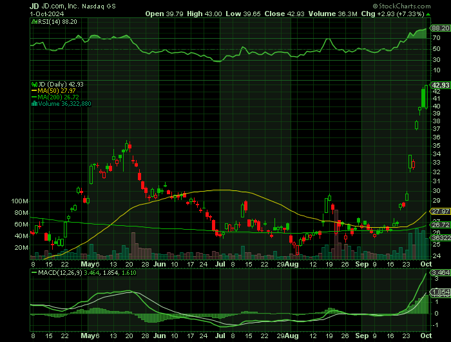Click the green MACD line swatch in legend
The image size is (451, 342).
(34, 272)
